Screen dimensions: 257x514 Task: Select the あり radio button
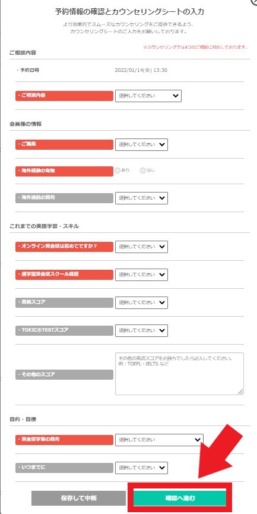click(x=118, y=171)
